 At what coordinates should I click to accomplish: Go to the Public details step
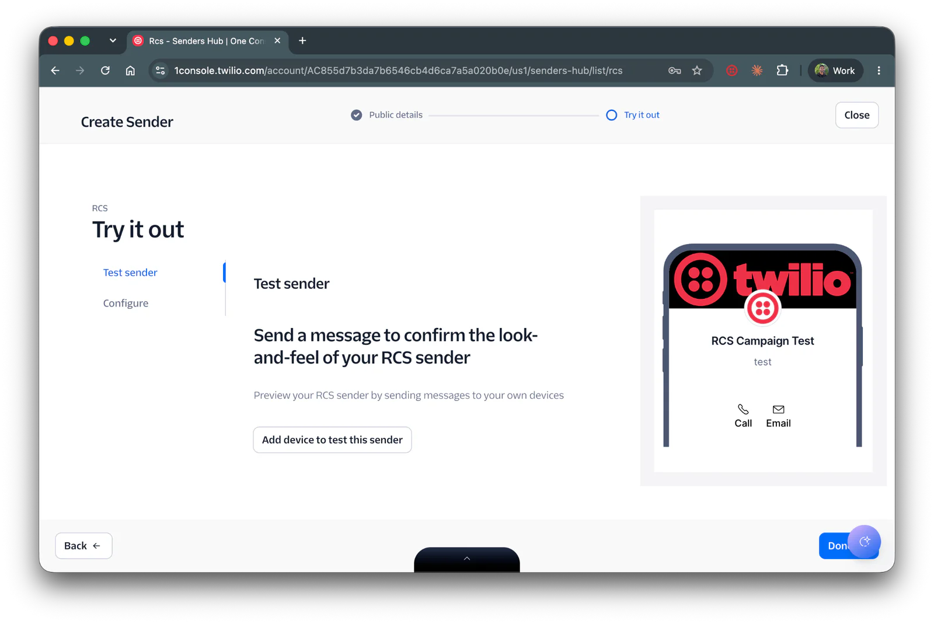(396, 115)
